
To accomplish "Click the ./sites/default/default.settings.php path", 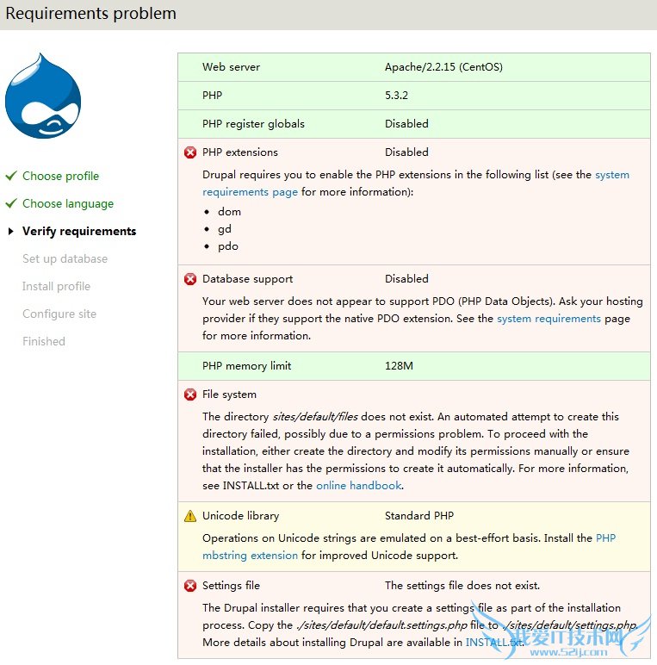I will 381,625.
